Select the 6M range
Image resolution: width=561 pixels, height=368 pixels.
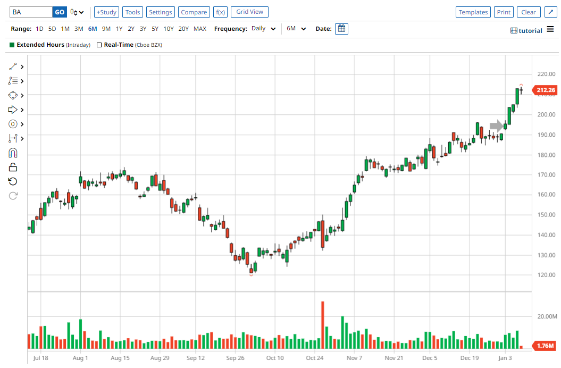coord(93,29)
